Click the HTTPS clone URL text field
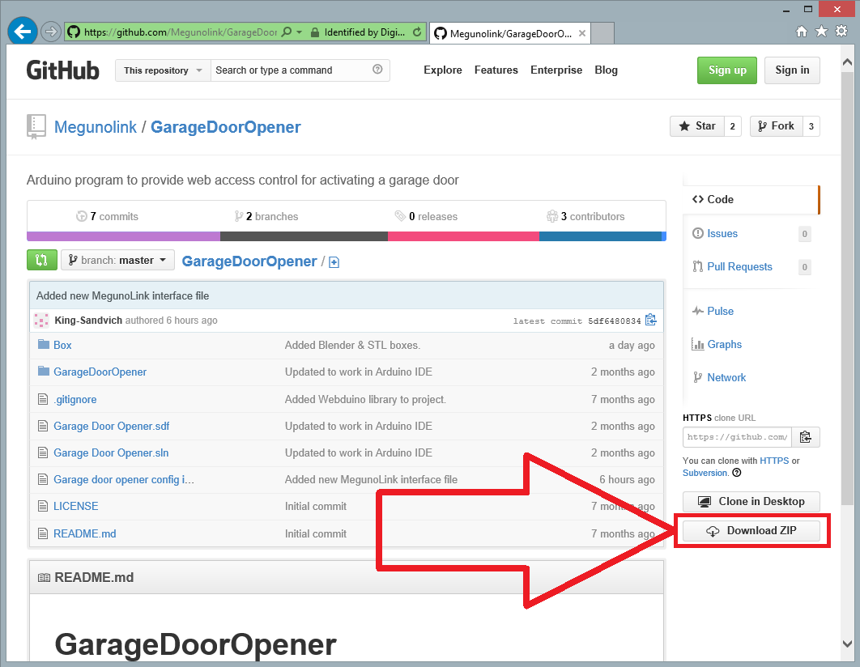 [737, 437]
